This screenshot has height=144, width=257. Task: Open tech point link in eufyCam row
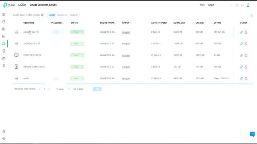(126, 32)
